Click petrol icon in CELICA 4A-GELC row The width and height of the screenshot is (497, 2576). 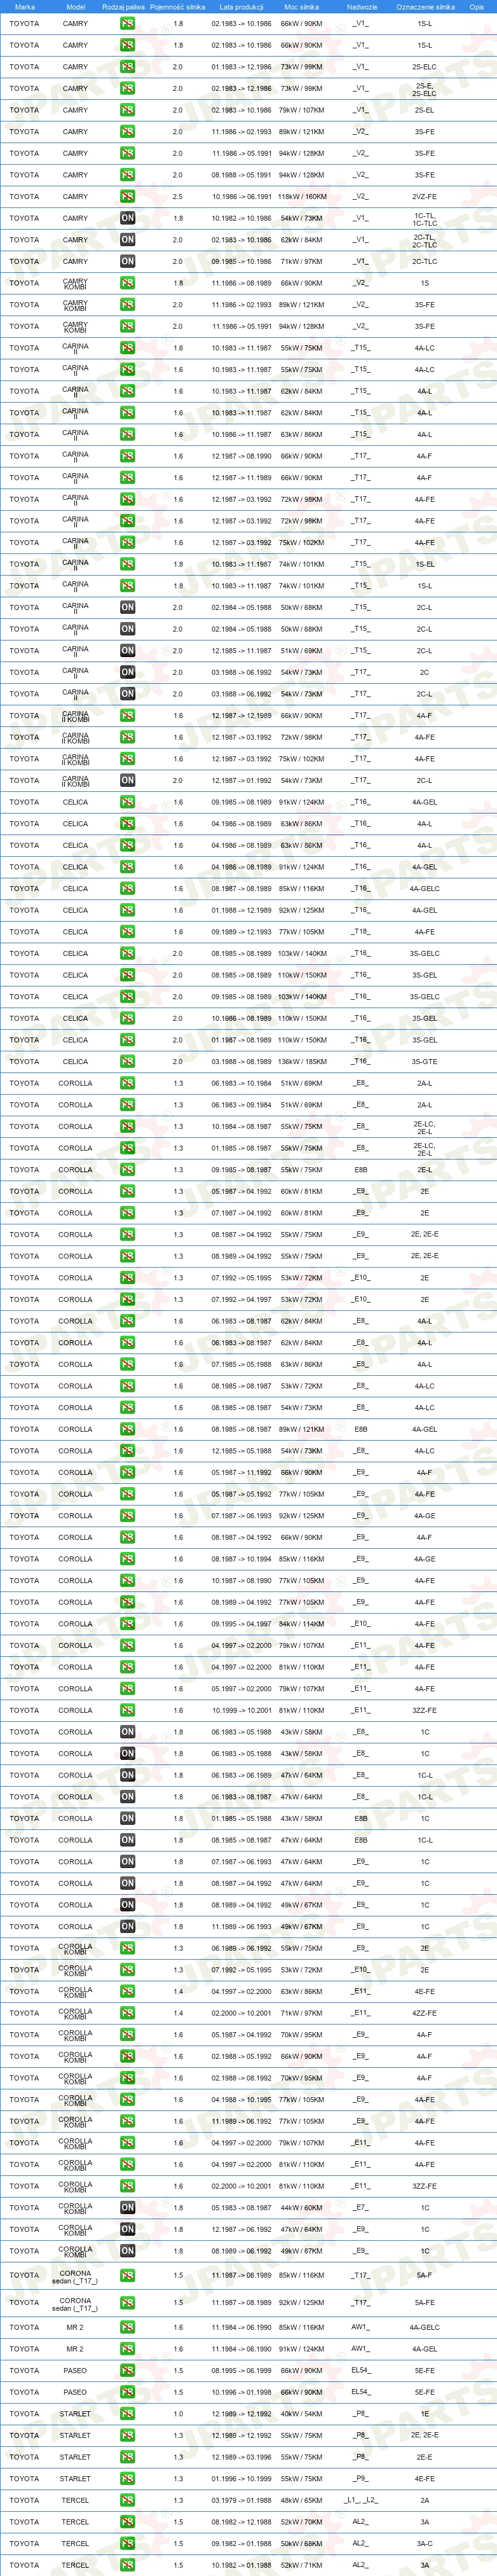point(127,889)
